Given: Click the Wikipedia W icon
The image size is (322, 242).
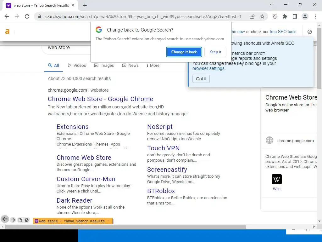Looking at the screenshot, I should pyautogui.click(x=277, y=179).
